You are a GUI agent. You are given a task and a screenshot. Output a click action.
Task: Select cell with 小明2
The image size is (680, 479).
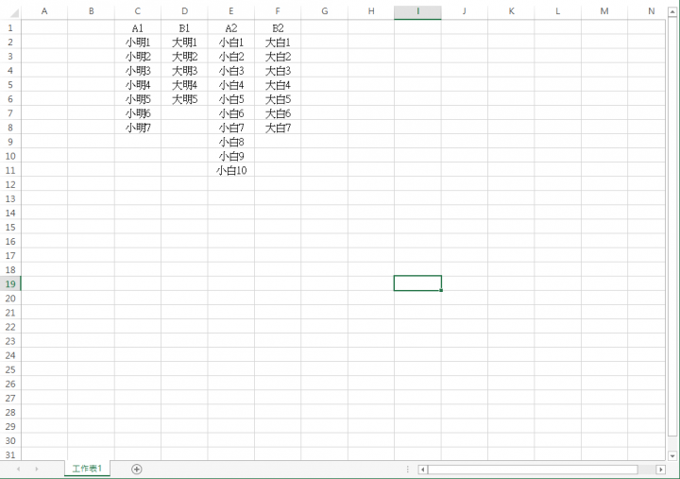[138, 57]
